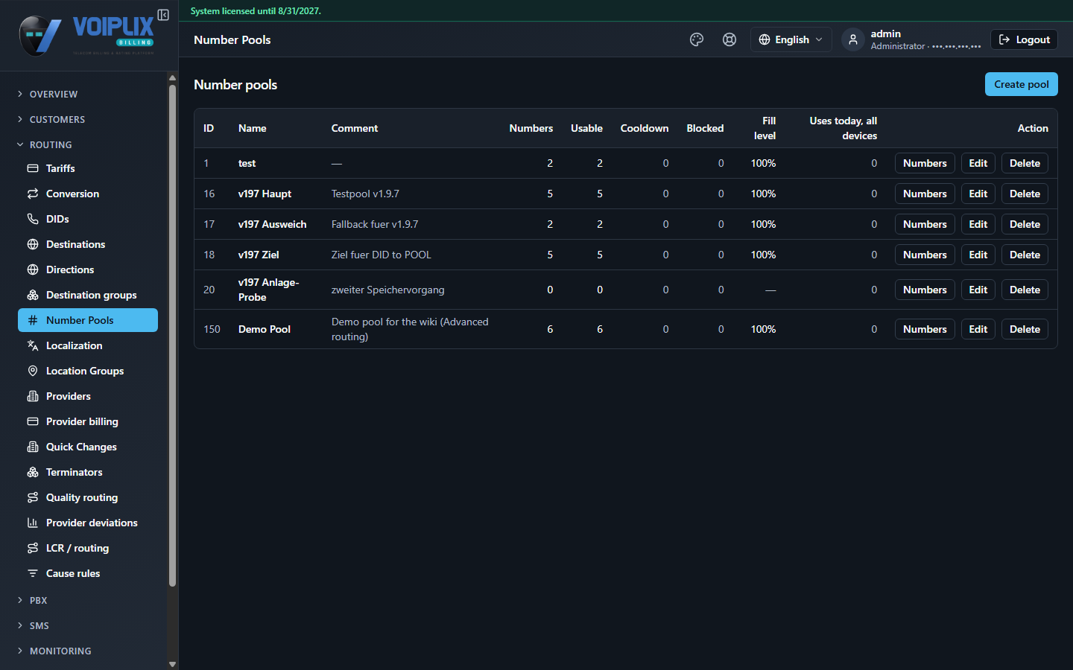This screenshot has height=670, width=1073.
Task: Click the Cause rules filter icon
Action: (33, 573)
